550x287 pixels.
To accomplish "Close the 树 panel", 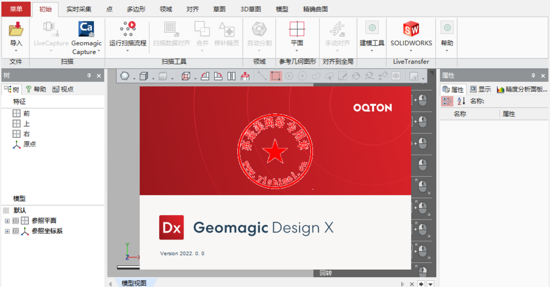I will [99, 76].
